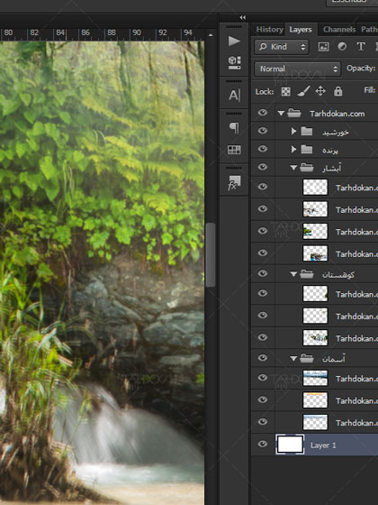This screenshot has width=378, height=505.
Task: Click the scroll-up arrow above canvas scrollbar
Action: [x=211, y=35]
